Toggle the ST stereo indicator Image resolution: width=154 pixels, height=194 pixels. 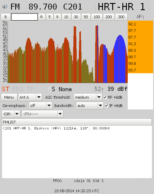6,89
